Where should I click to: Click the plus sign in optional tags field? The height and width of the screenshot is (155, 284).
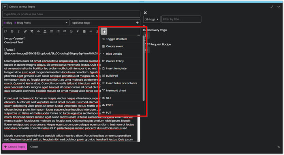point(137,23)
